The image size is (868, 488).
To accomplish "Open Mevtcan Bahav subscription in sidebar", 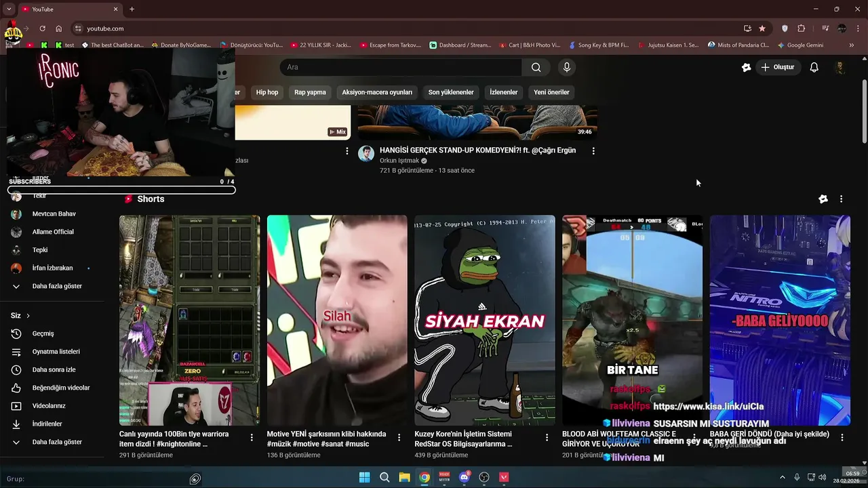I will click(53, 214).
